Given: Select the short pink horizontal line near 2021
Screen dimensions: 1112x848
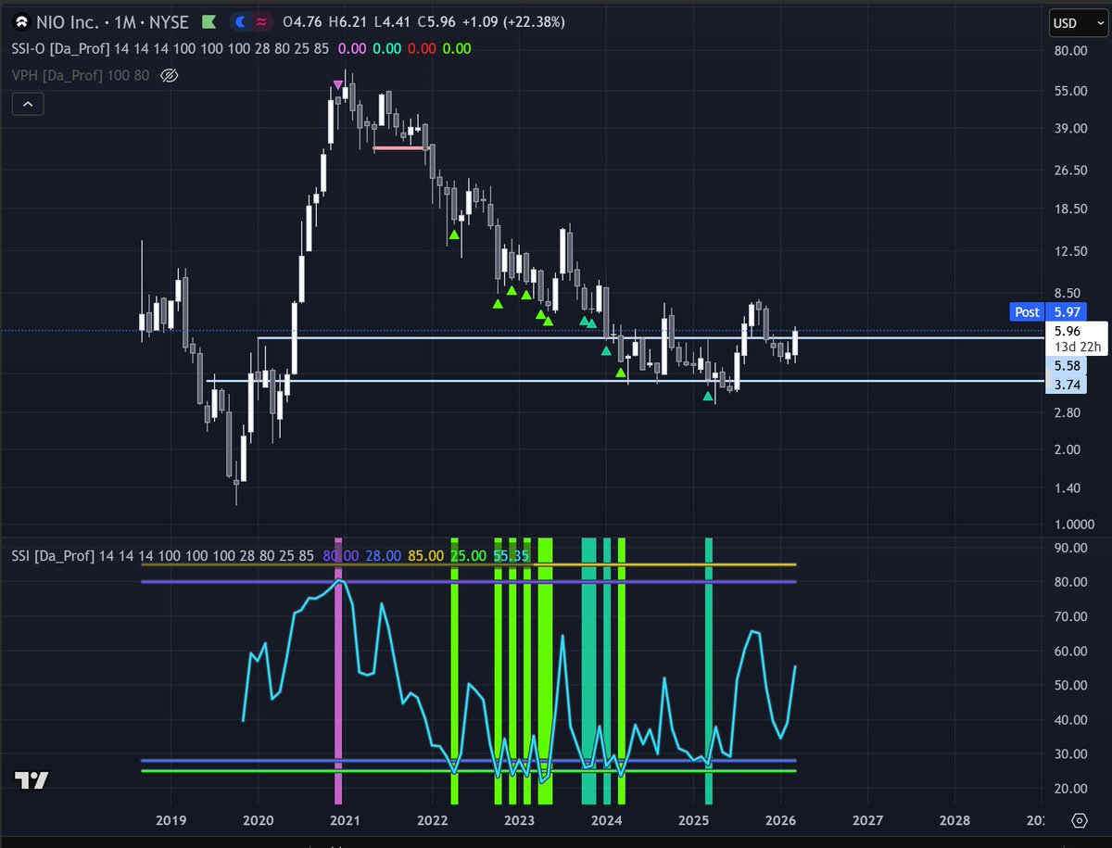Looking at the screenshot, I should click(x=400, y=147).
